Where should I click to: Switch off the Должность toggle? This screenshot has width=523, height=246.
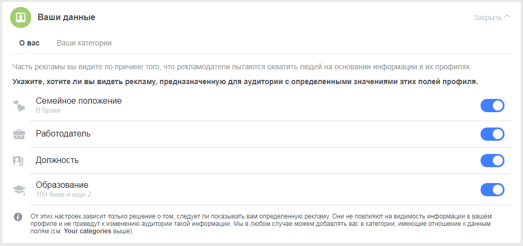492,161
